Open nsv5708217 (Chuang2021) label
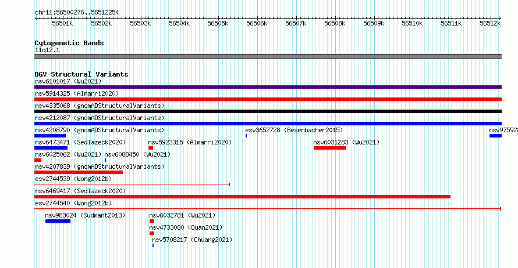This screenshot has height=268, width=518. [192, 240]
